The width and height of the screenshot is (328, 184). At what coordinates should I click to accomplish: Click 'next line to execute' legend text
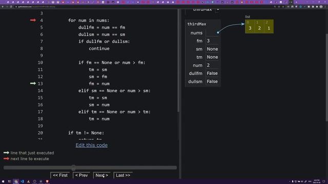click(30, 158)
